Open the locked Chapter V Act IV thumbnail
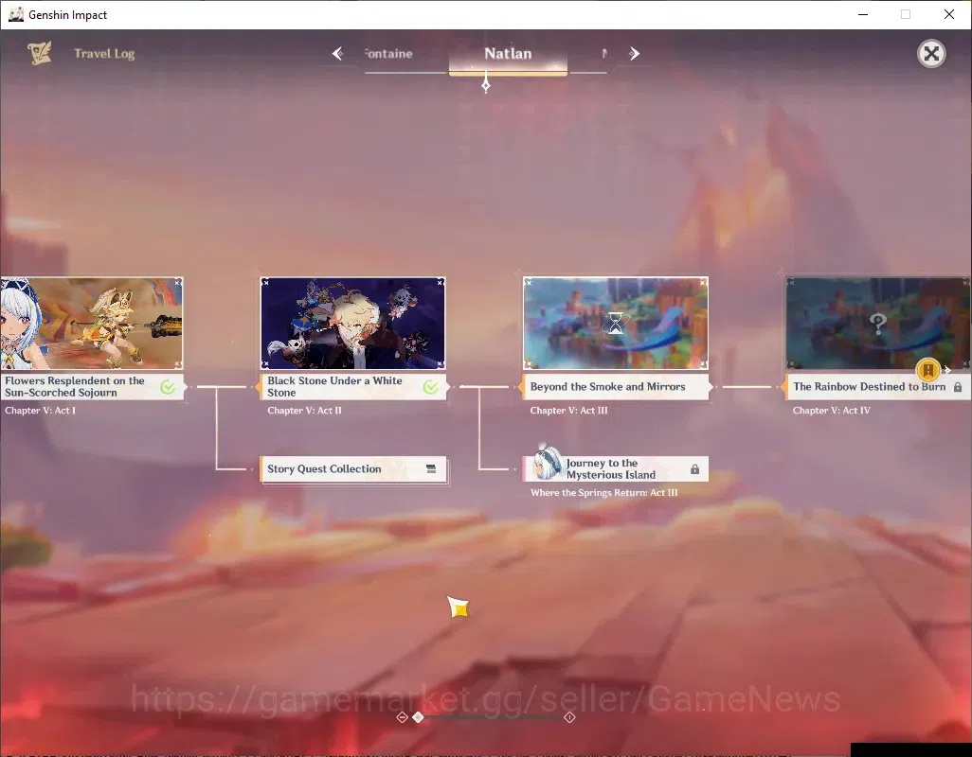The height and width of the screenshot is (757, 972). 878,323
